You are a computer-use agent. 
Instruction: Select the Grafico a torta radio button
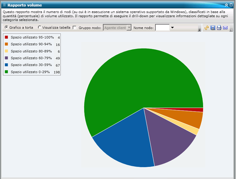[6, 27]
